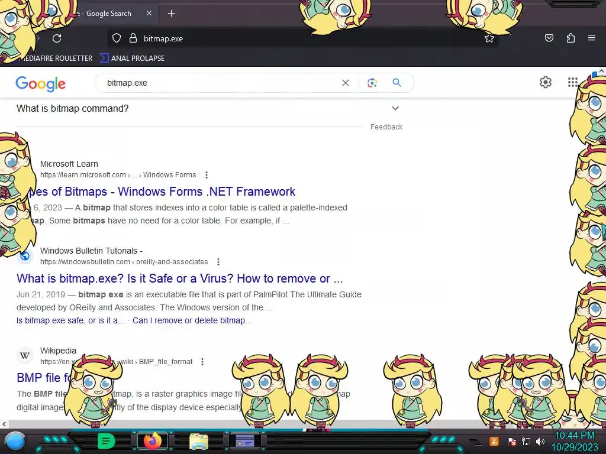Reload the page with the refresh icon

[x=57, y=38]
